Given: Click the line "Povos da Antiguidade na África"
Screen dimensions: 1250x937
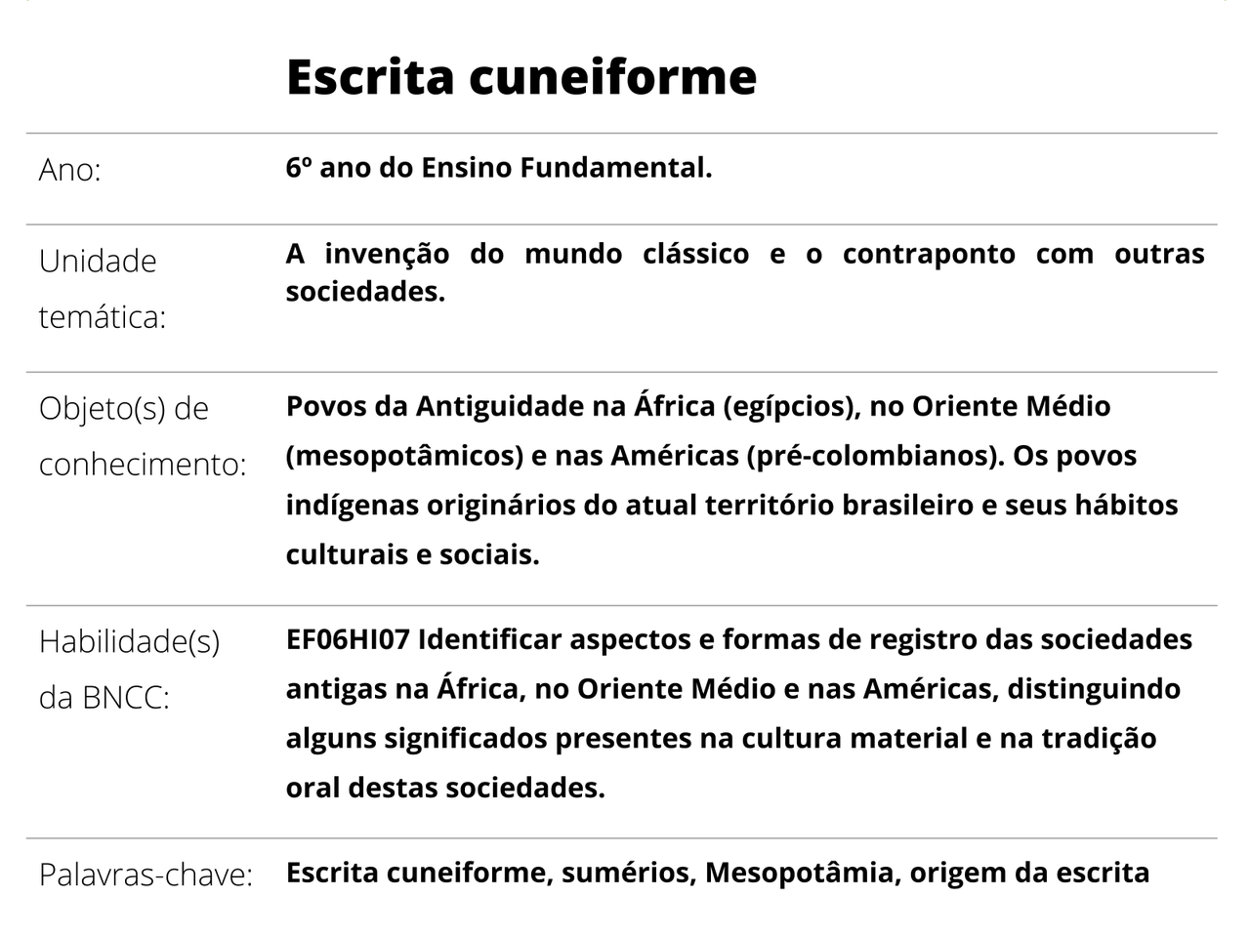Looking at the screenshot, I should 697,406.
